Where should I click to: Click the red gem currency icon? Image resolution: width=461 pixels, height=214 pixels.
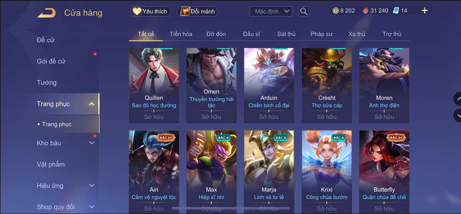pyautogui.click(x=365, y=10)
